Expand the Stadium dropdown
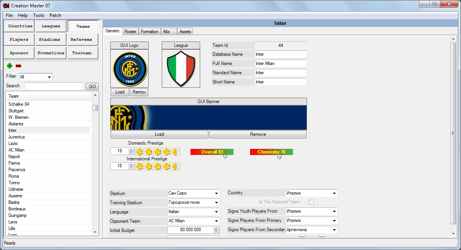 point(216,193)
